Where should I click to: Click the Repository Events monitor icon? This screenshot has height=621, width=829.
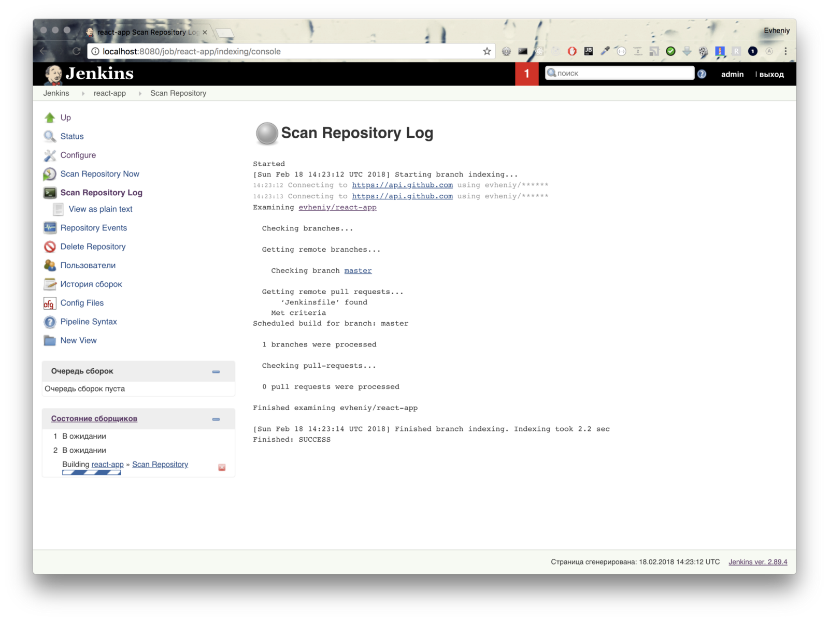coord(50,228)
